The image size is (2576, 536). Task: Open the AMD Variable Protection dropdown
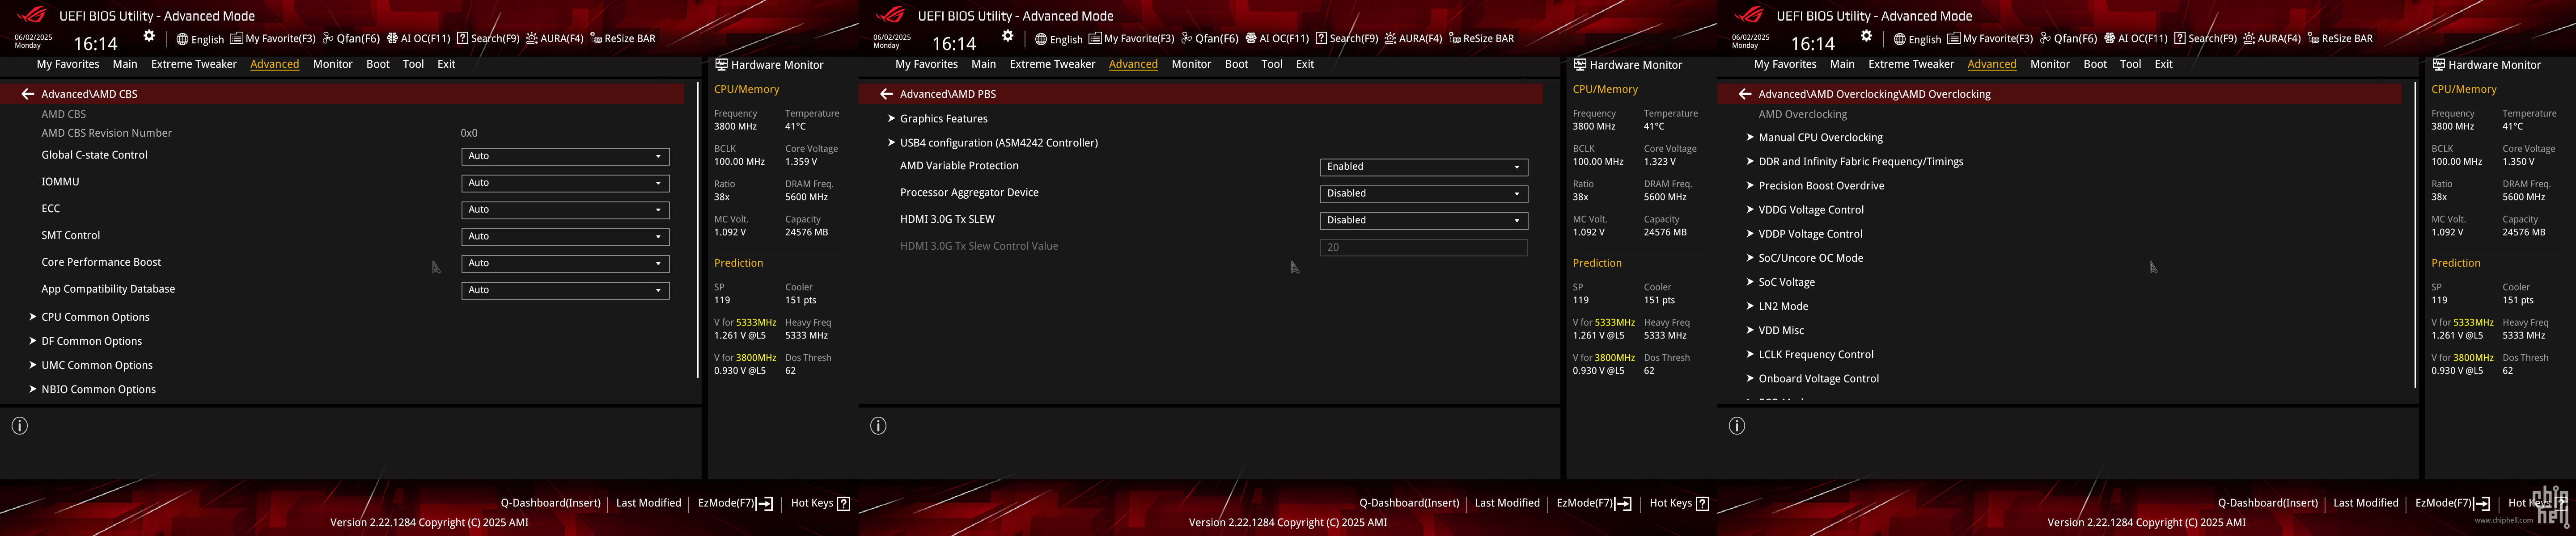(x=1424, y=167)
